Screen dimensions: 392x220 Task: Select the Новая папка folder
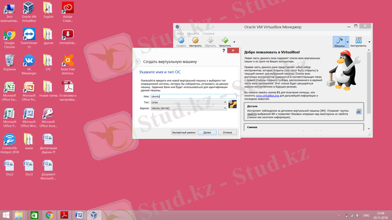(48, 89)
